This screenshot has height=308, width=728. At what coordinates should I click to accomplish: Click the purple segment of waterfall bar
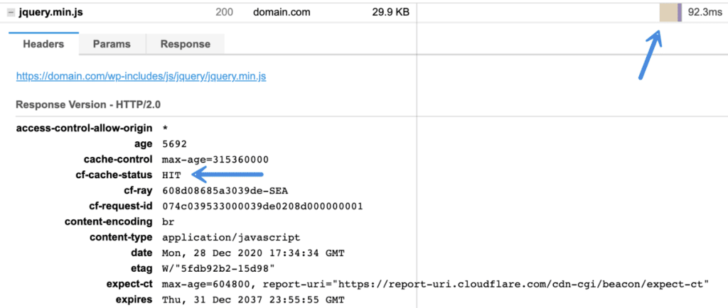[680, 12]
